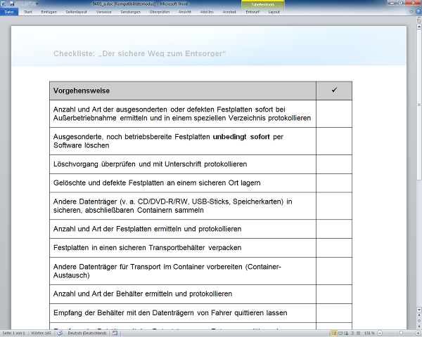Switch to Print Layout view

pos(333,332)
